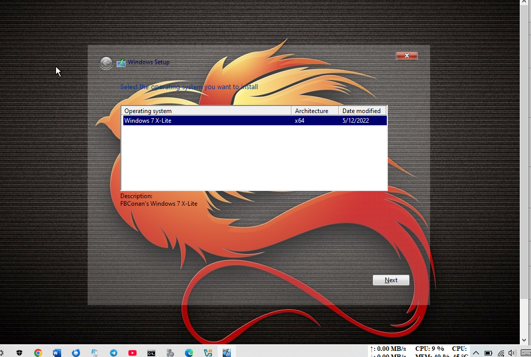Launch Thunderbird from the taskbar

pos(76,352)
